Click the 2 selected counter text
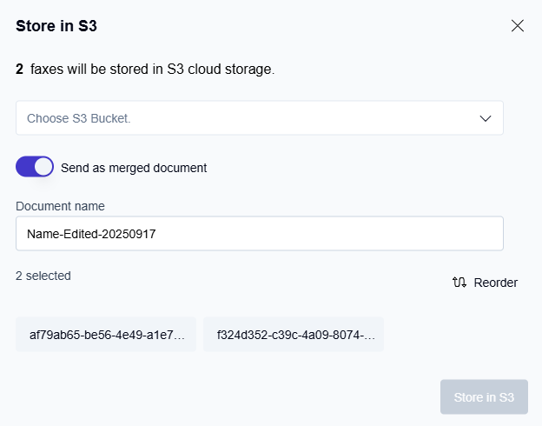 (x=43, y=276)
